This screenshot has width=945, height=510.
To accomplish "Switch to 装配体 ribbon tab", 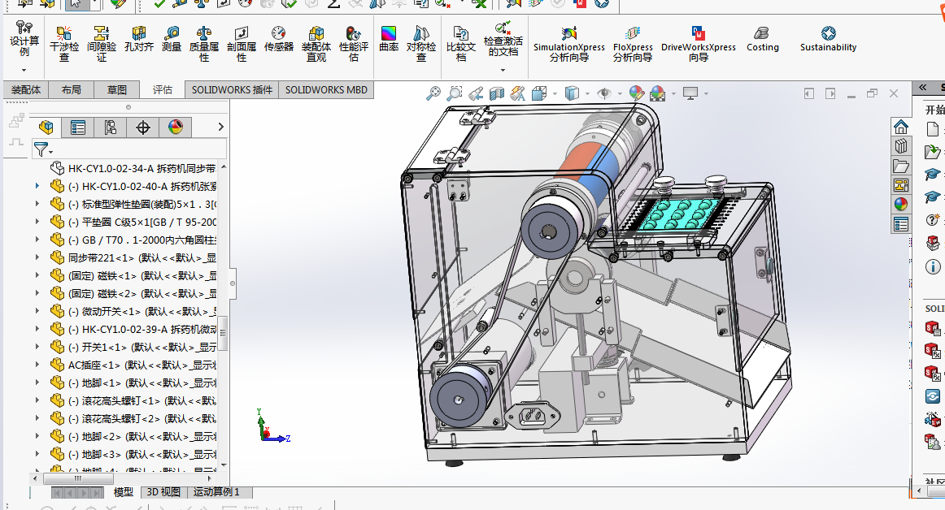I will [25, 89].
